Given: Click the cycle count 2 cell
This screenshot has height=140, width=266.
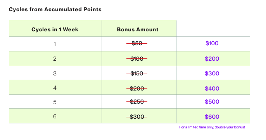Looking at the screenshot, I should point(55,59).
